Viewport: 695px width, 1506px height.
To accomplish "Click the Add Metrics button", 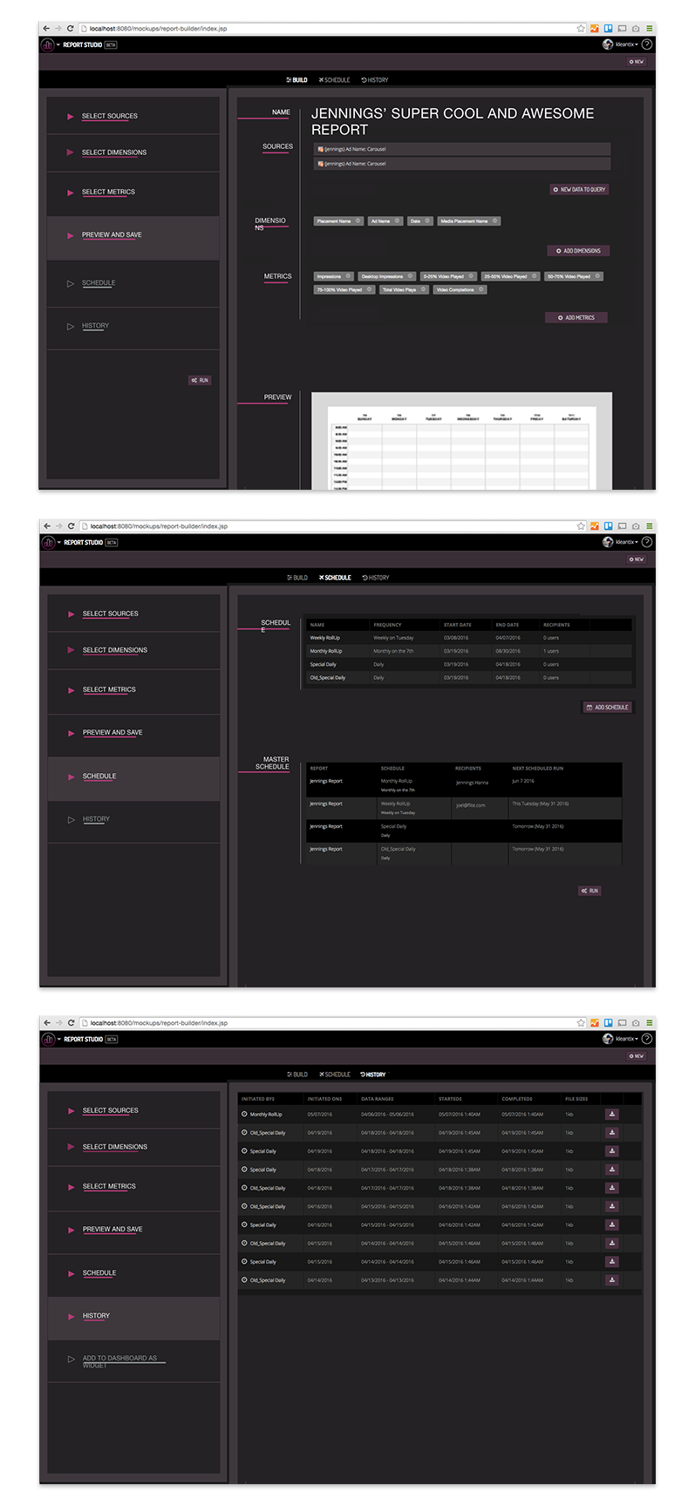I will (576, 318).
